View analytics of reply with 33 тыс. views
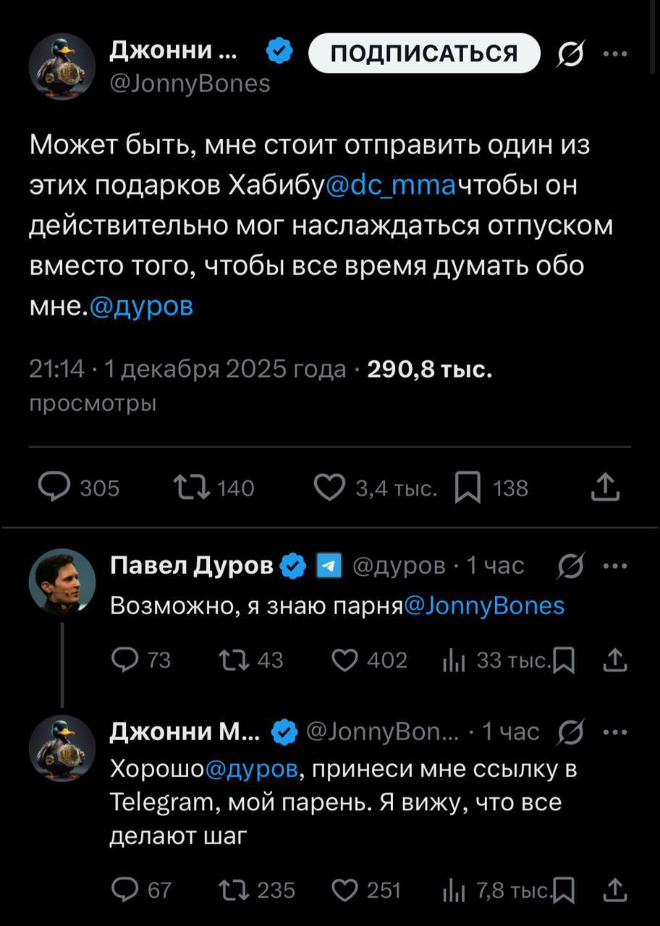This screenshot has width=660, height=926. coord(452,660)
